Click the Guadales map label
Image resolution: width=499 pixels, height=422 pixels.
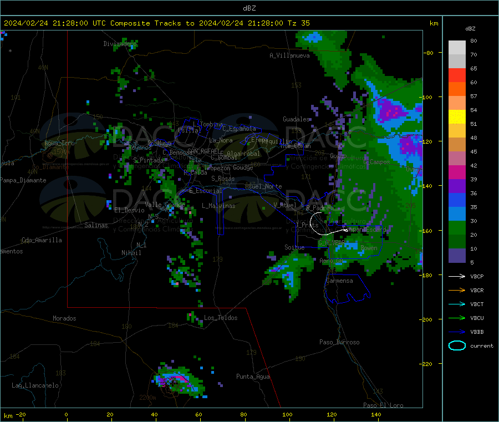tap(296, 119)
